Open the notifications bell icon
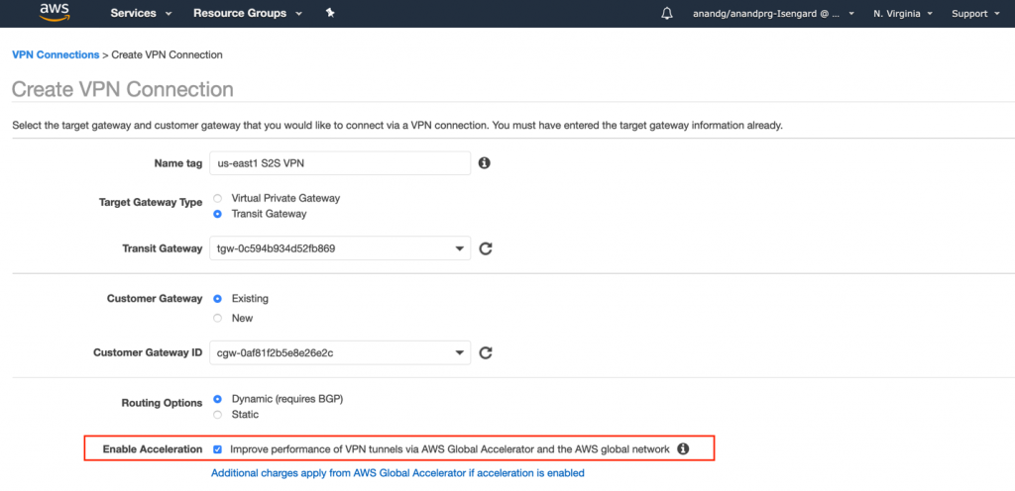 click(666, 13)
